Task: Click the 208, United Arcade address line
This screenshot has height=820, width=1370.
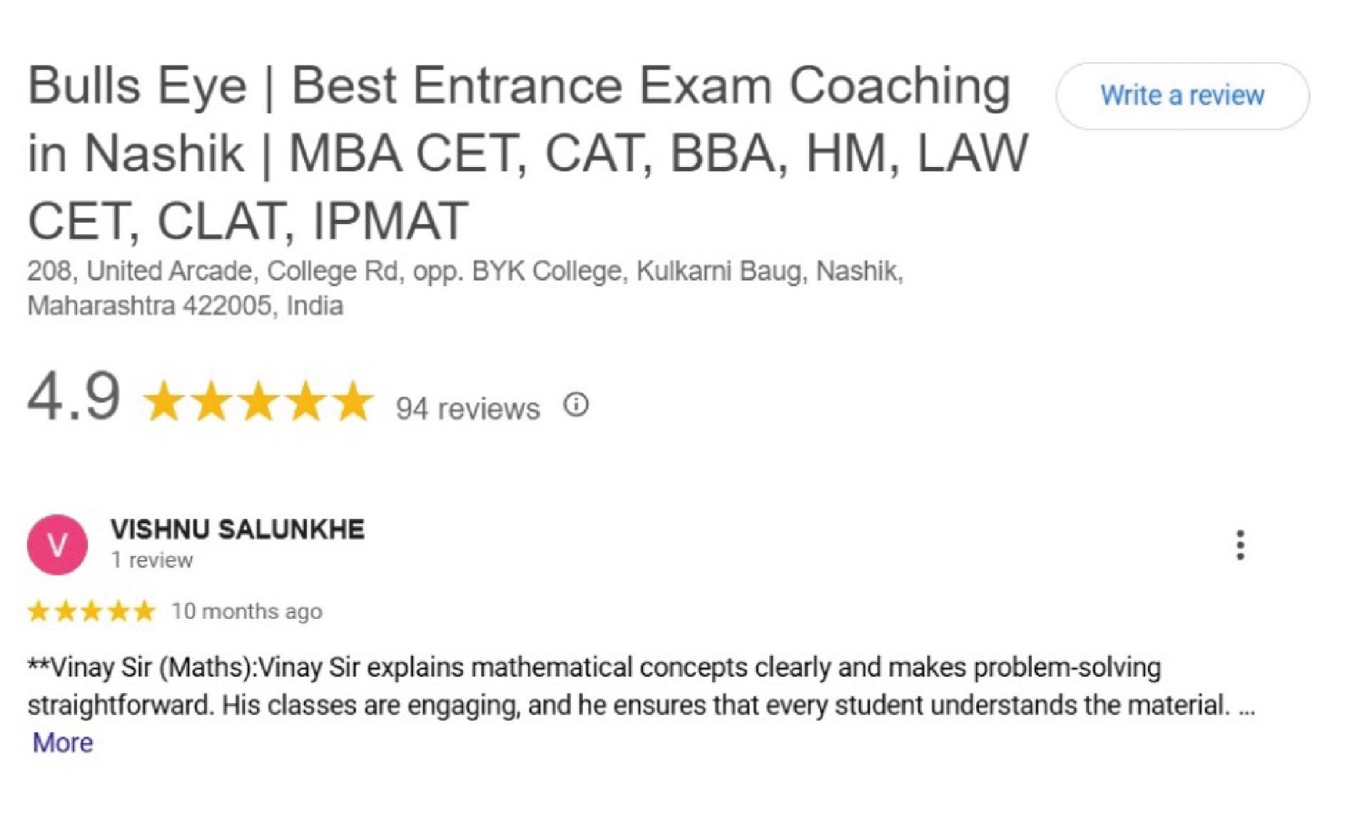Action: coord(465,271)
